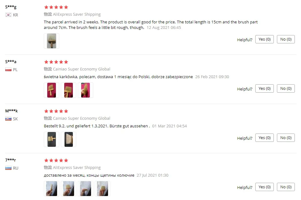Open fourth photo in 7***r's review
This screenshot has height=200, width=301.
coord(102,189)
